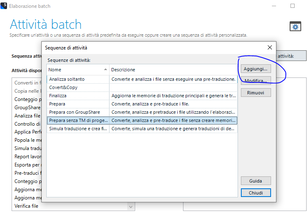The height and width of the screenshot is (218, 307).
Task: Select Report lavoro item in background window
Action: 28,157
